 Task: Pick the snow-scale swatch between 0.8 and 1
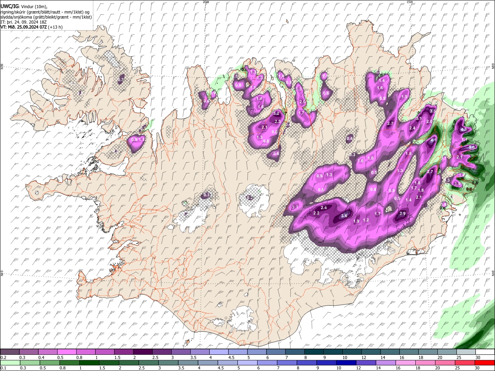pos(85,352)
